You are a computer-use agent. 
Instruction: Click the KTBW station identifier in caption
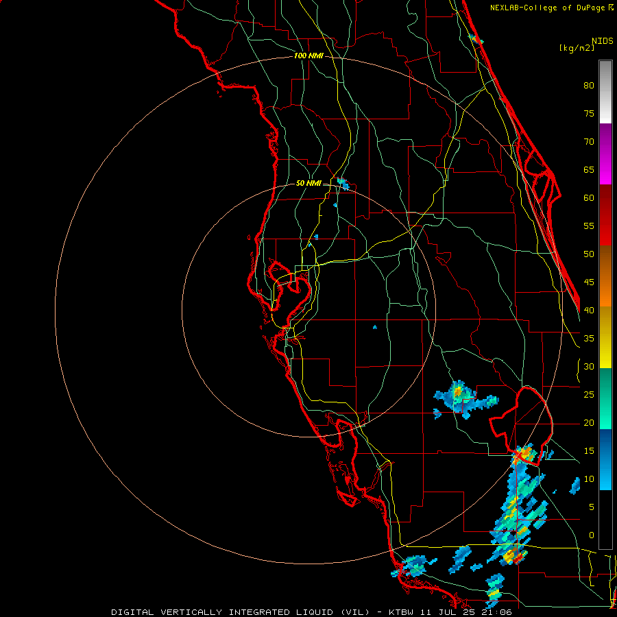coord(401,612)
